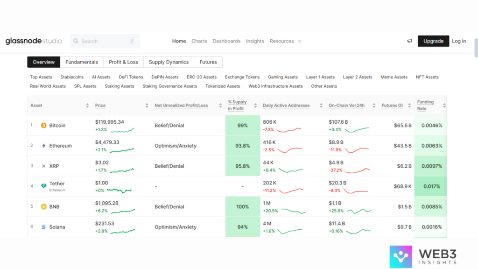The image size is (478, 269).
Task: Filter by Stablecoins category
Action: 72,77
